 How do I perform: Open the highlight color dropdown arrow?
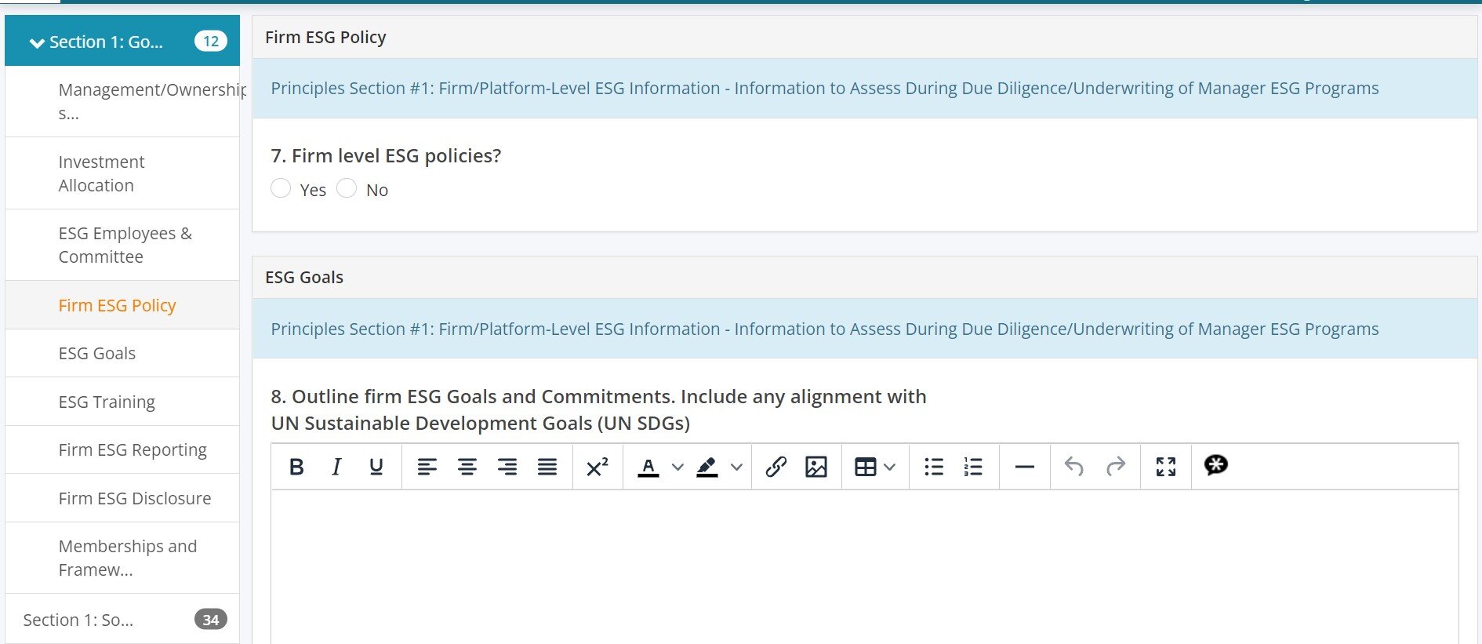coord(736,467)
